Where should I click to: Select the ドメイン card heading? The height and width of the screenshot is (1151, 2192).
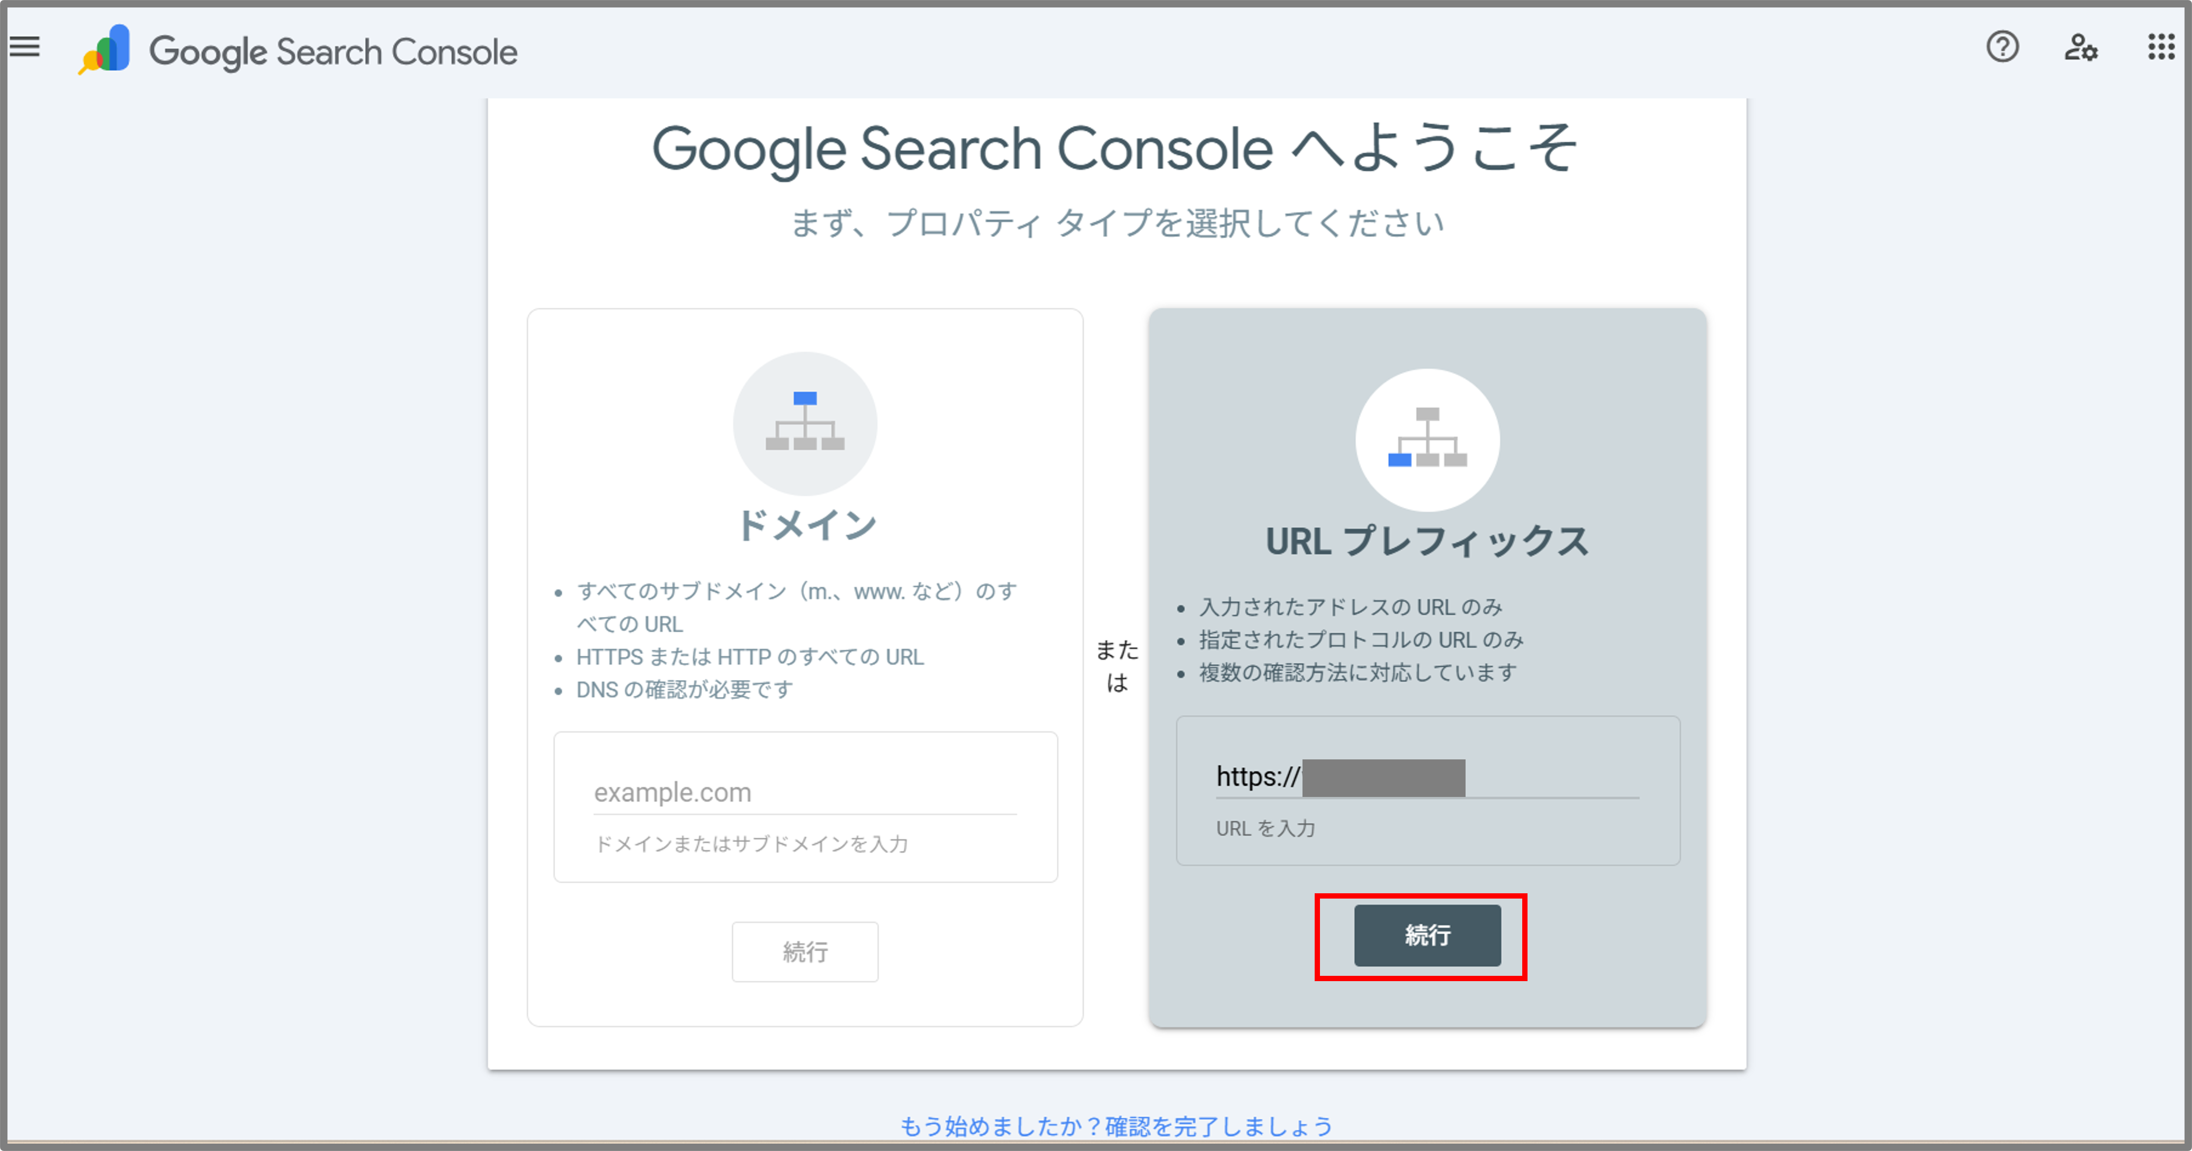(806, 525)
